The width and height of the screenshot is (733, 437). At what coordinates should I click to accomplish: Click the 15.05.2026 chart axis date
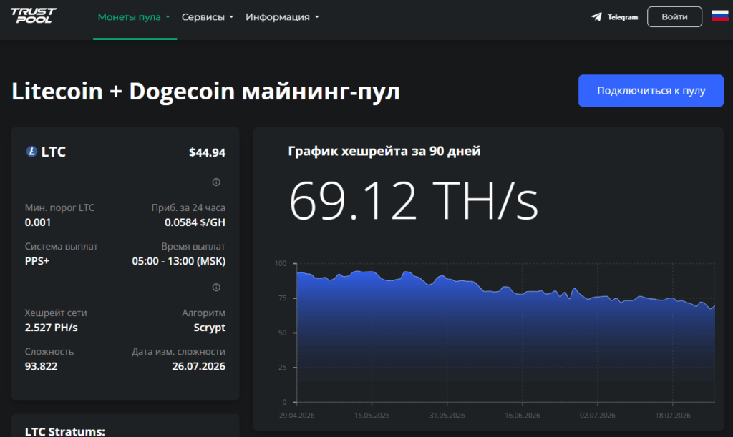[372, 416]
